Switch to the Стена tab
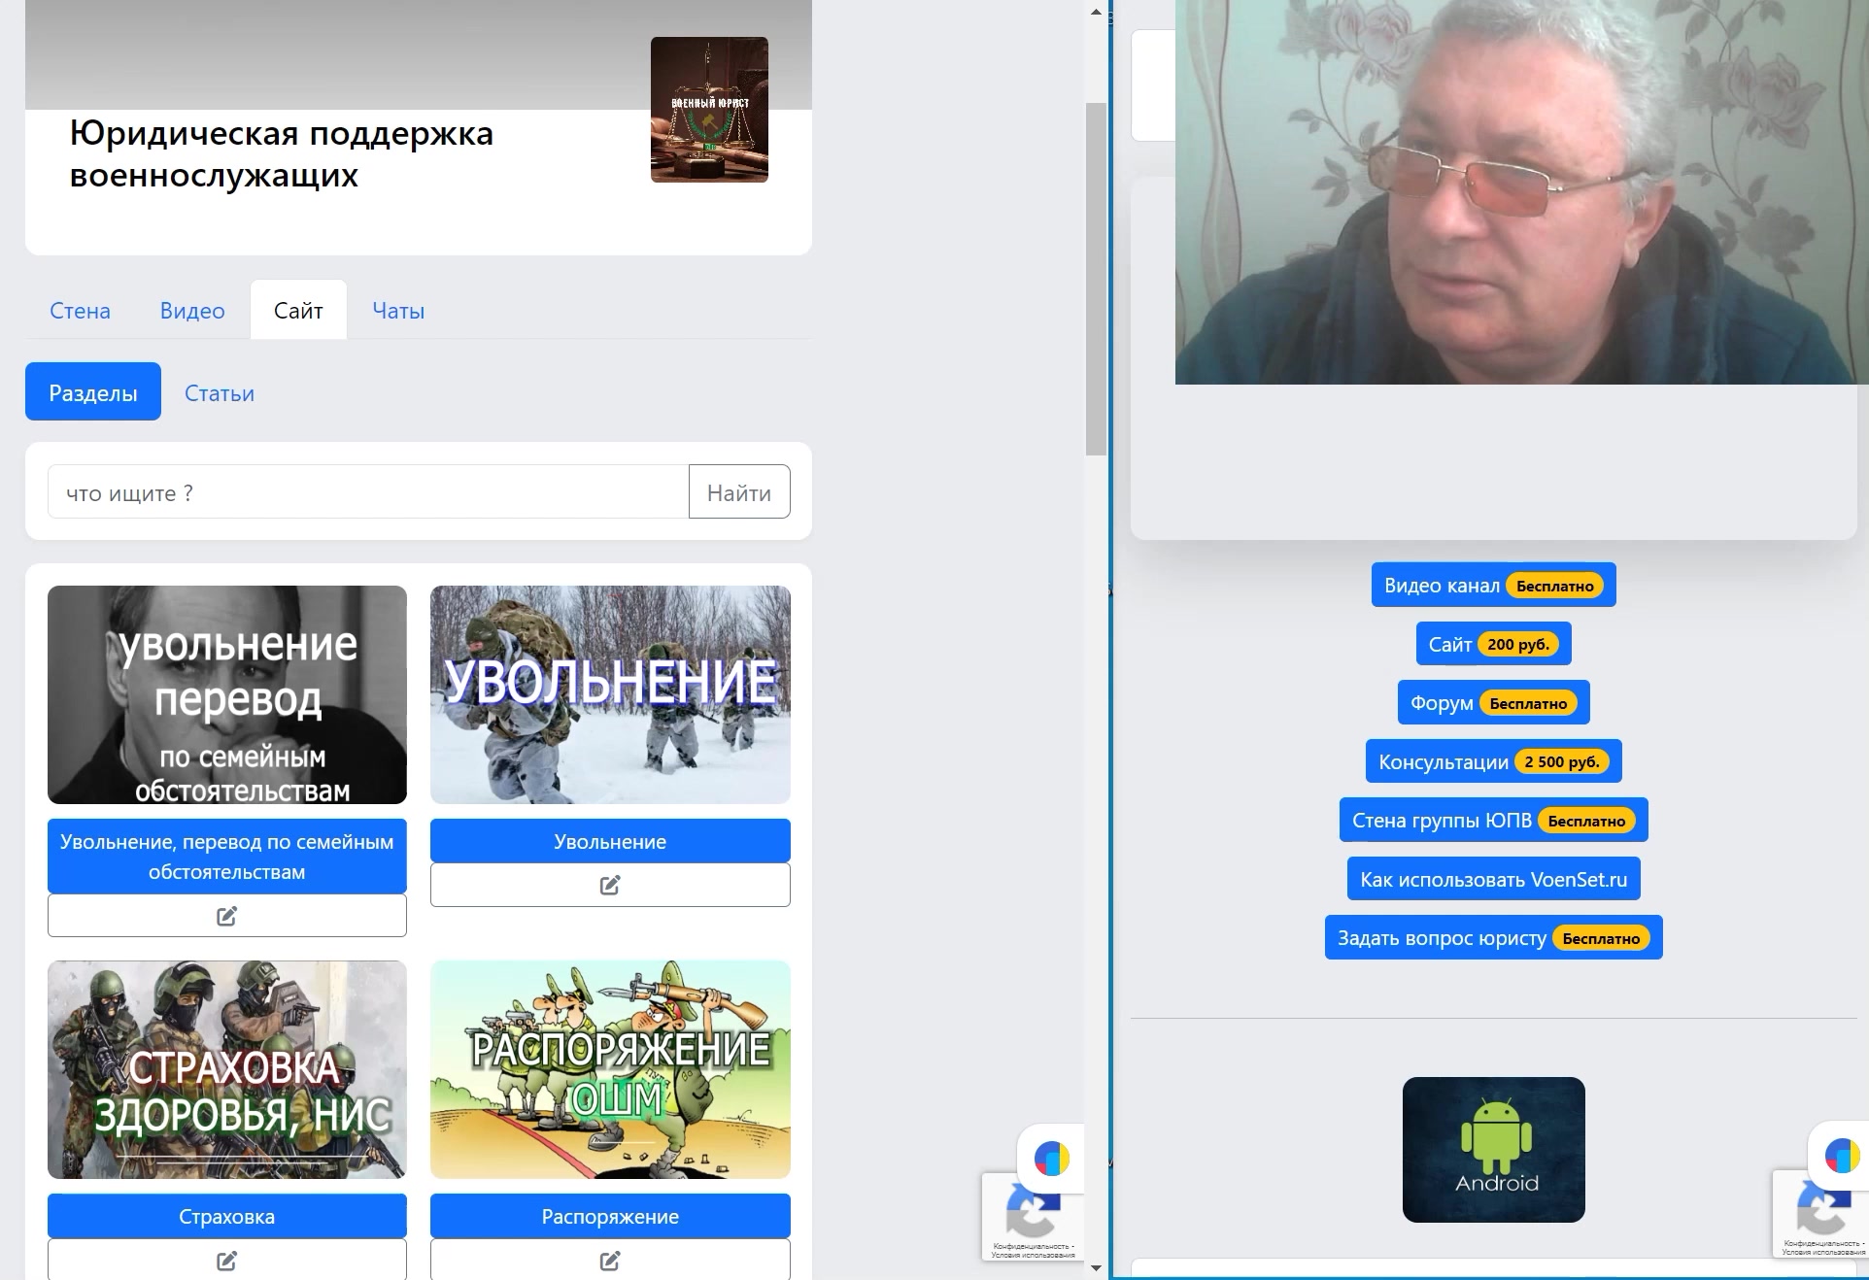This screenshot has width=1869, height=1280. [80, 311]
